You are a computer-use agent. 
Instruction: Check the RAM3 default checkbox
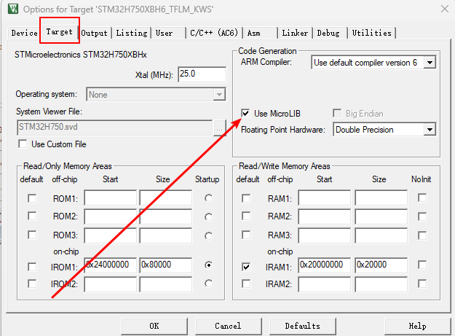246,235
